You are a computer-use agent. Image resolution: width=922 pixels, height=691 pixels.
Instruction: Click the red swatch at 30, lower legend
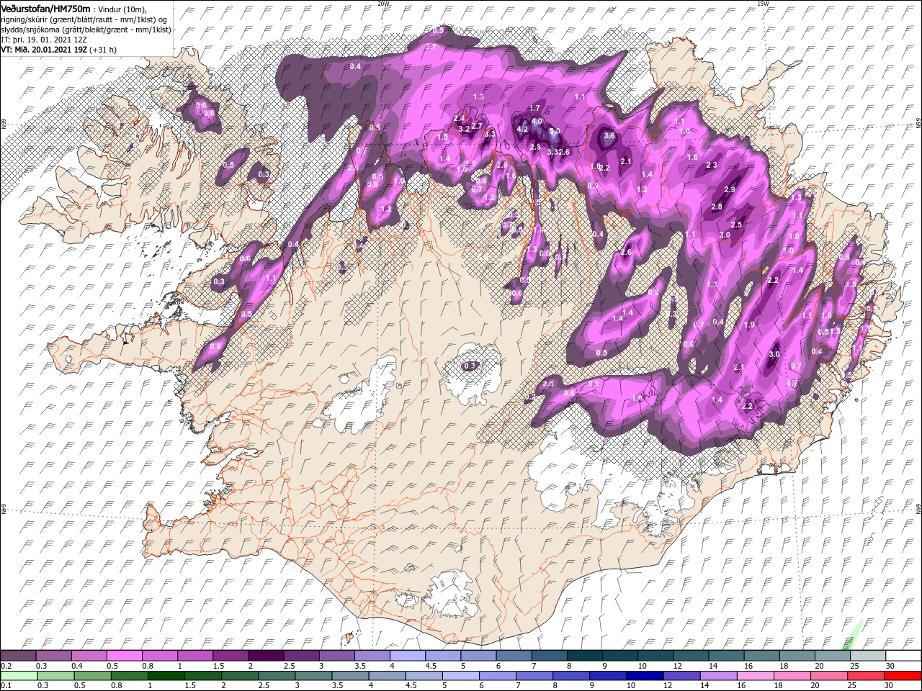tap(903, 676)
